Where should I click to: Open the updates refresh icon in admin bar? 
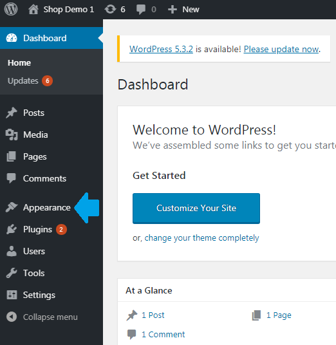click(x=110, y=10)
